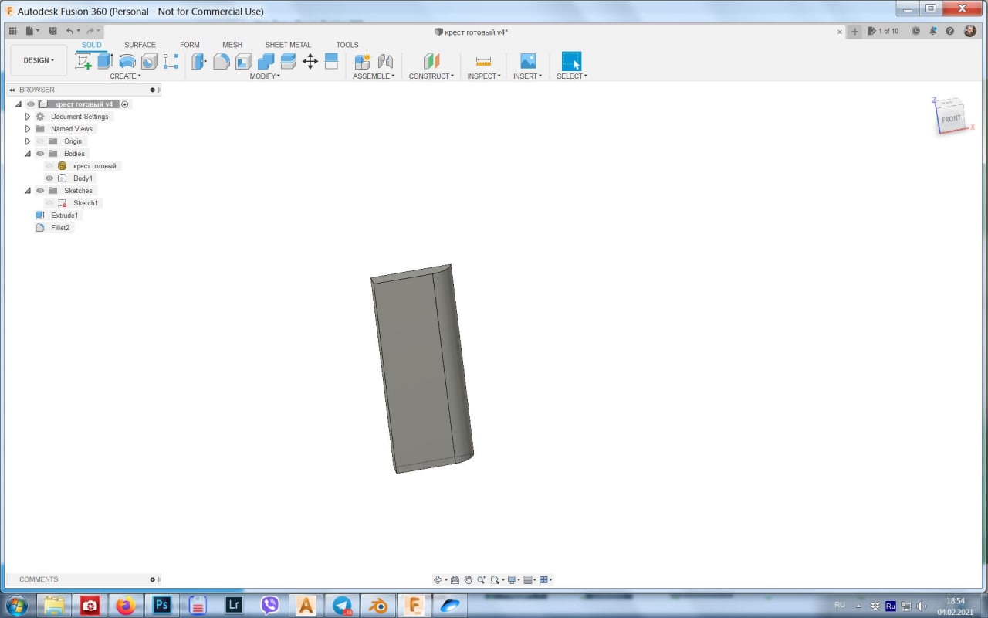The width and height of the screenshot is (988, 618).
Task: Switch to the MESH tab
Action: tap(232, 45)
